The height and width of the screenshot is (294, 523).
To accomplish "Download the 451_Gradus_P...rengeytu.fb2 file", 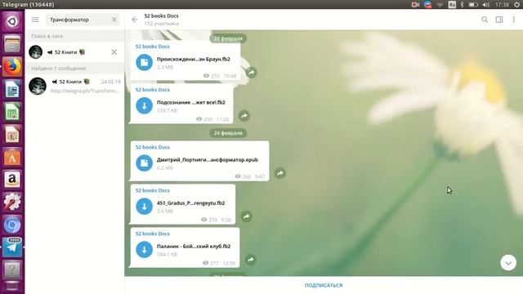I will 145,207.
